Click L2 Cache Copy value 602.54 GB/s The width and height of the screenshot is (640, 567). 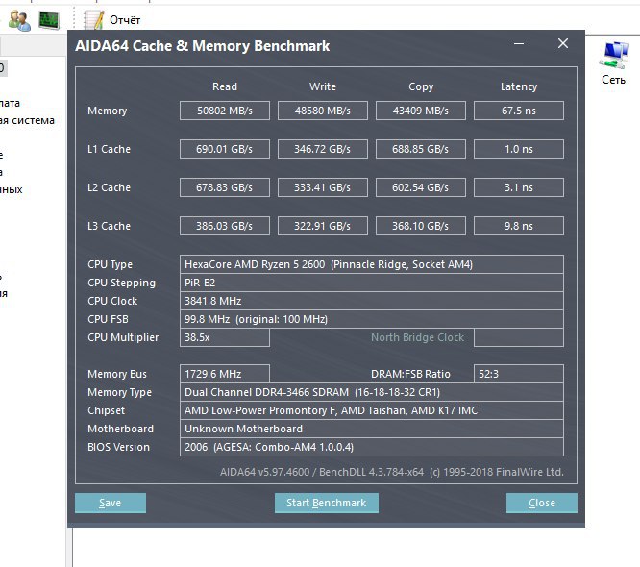coord(420,187)
